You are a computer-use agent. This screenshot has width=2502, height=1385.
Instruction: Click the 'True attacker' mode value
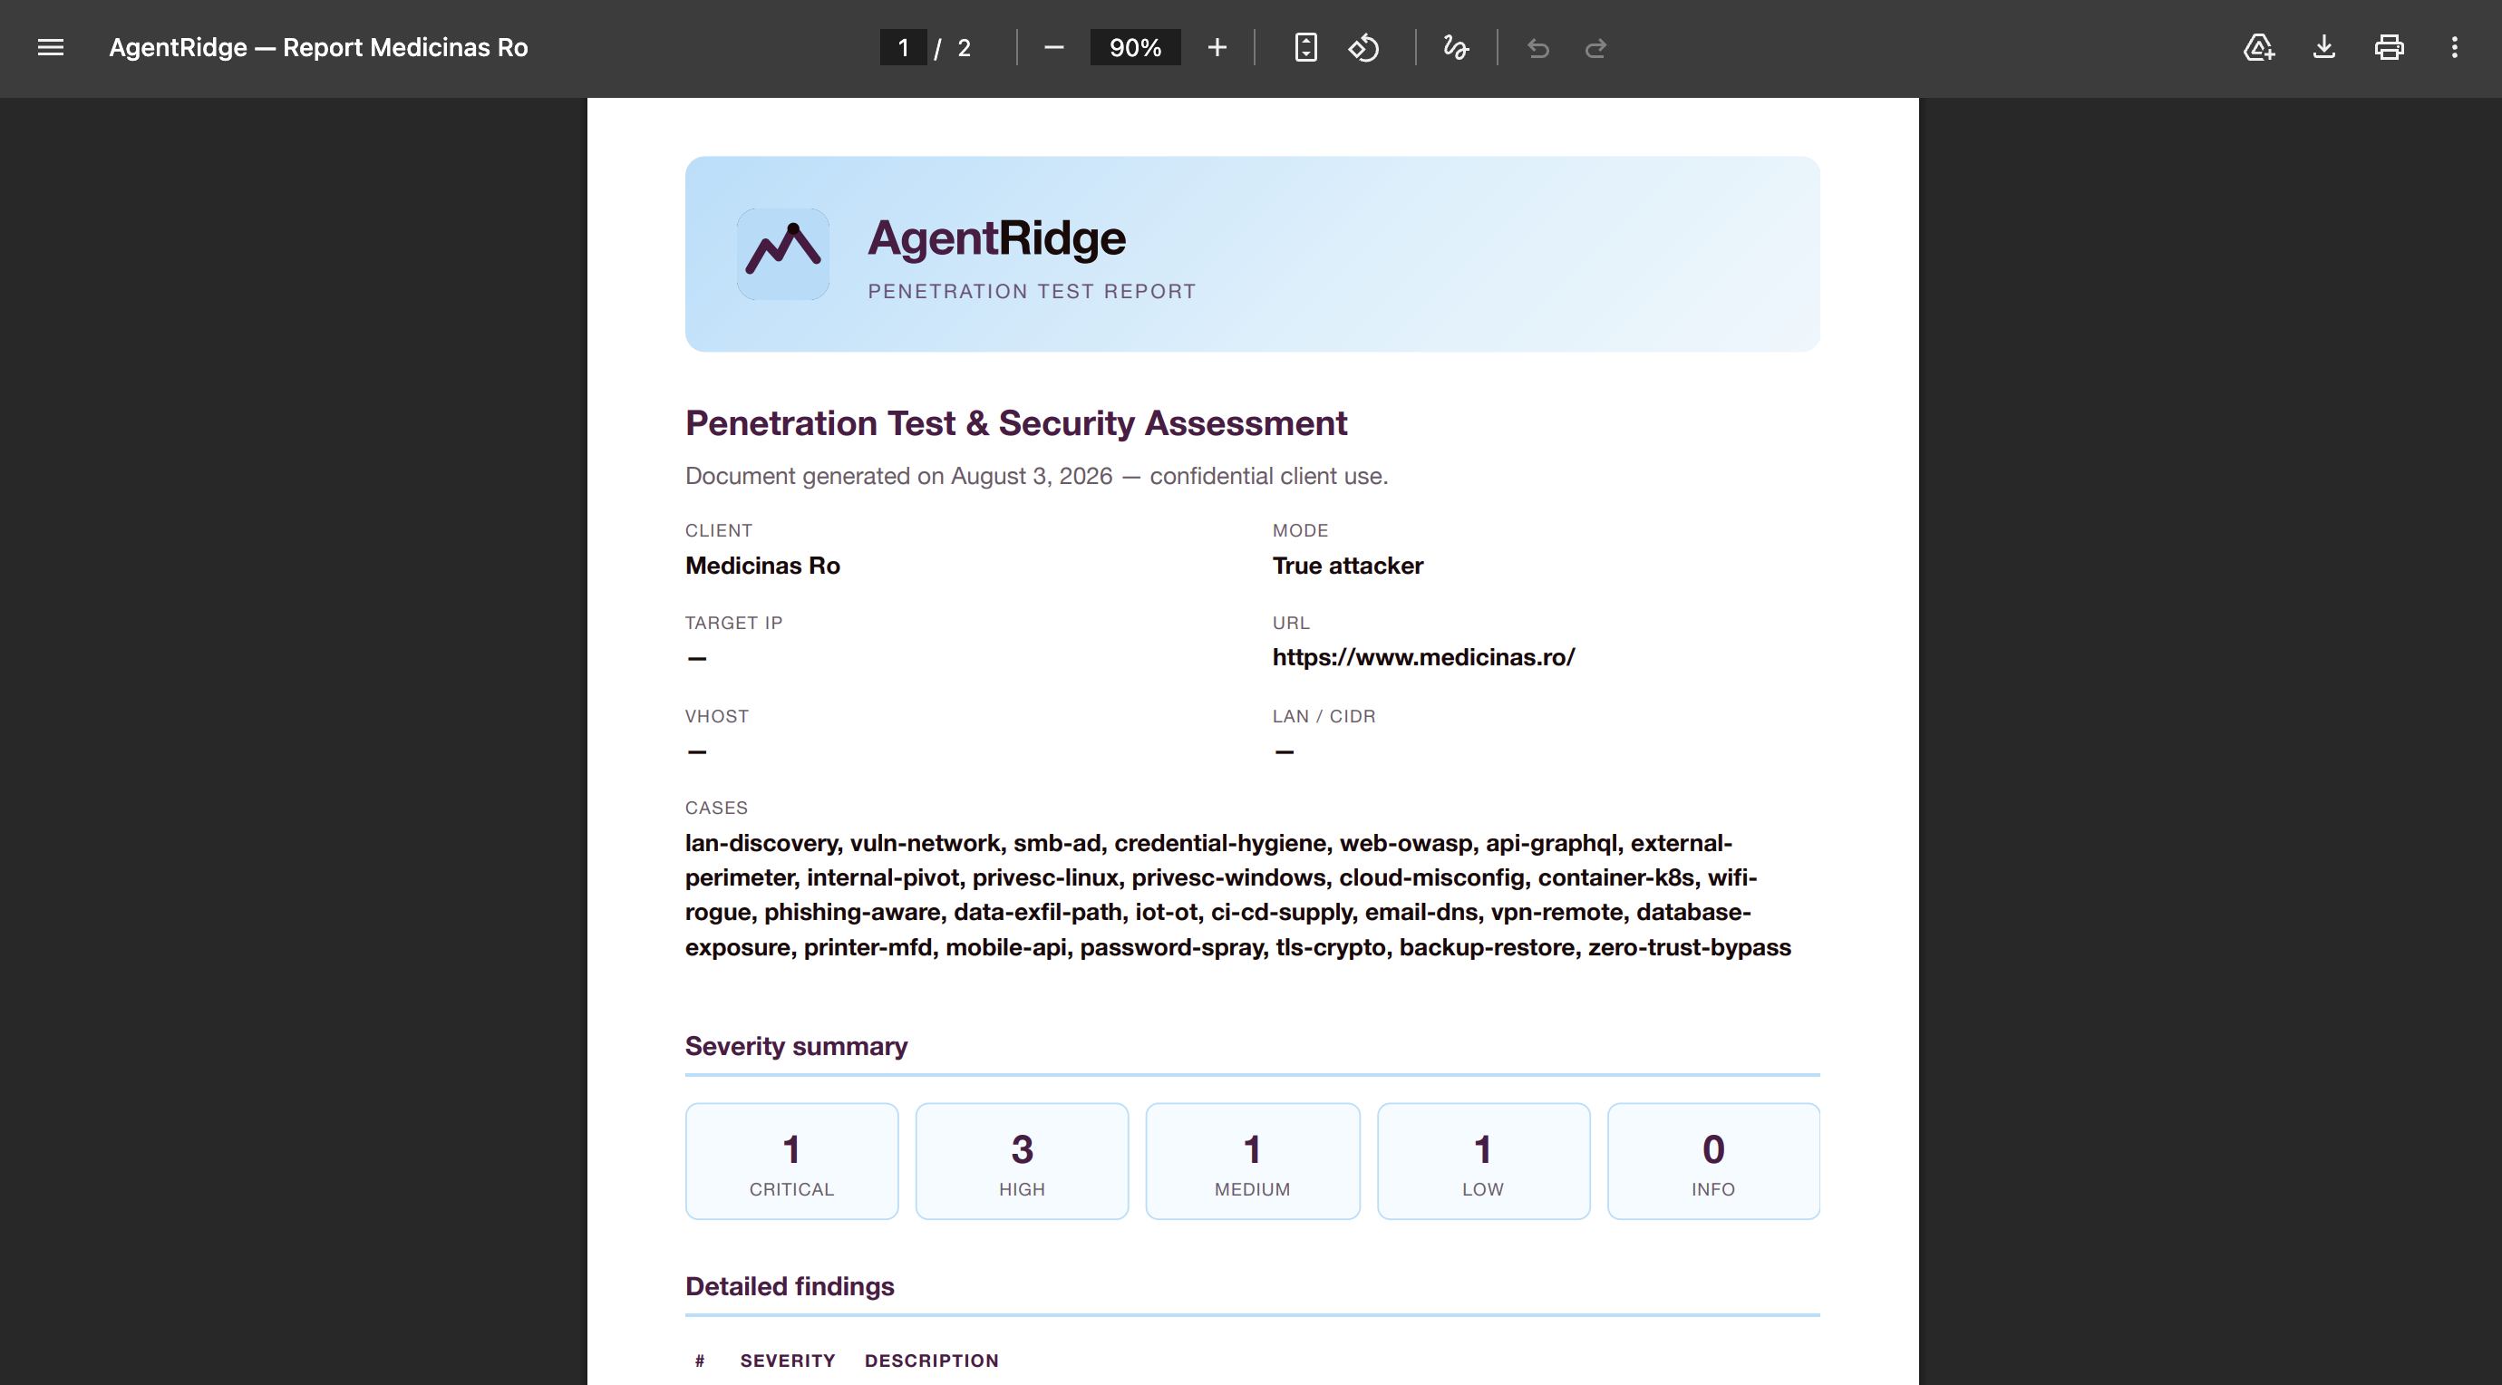click(x=1347, y=566)
